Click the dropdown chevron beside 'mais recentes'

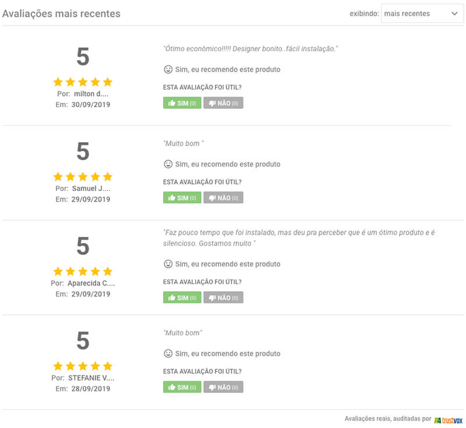[454, 13]
